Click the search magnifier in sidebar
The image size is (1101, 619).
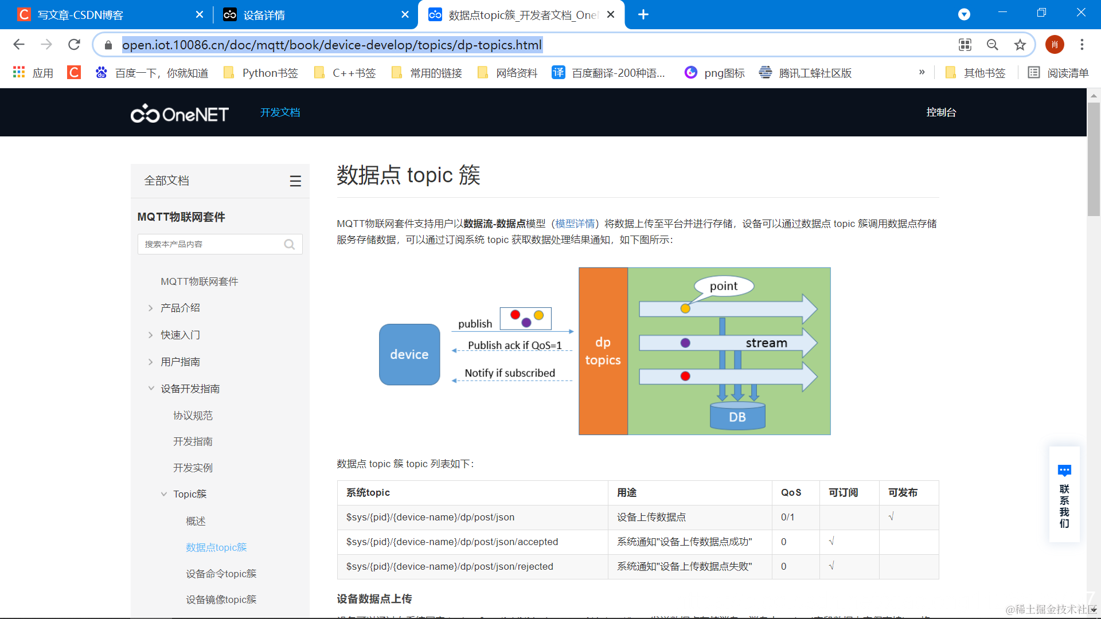tap(290, 245)
